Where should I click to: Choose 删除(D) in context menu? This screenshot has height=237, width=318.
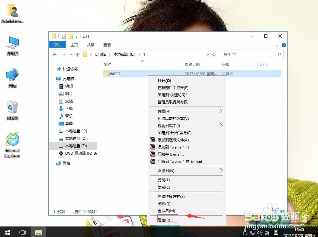click(x=186, y=204)
